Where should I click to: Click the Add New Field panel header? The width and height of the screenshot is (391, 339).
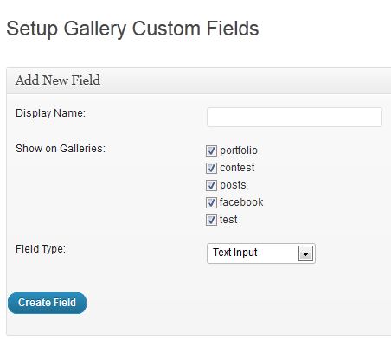pos(199,80)
